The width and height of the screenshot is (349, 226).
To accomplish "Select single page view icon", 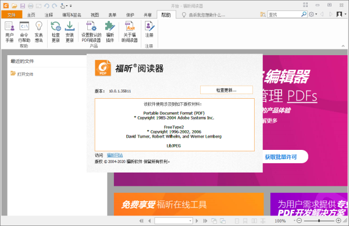I will pos(237,221).
